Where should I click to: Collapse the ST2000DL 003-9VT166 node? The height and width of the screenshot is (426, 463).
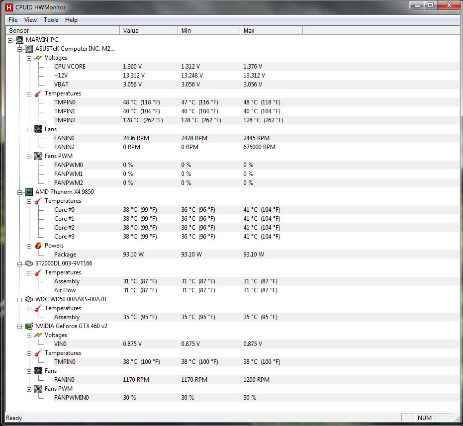point(20,264)
